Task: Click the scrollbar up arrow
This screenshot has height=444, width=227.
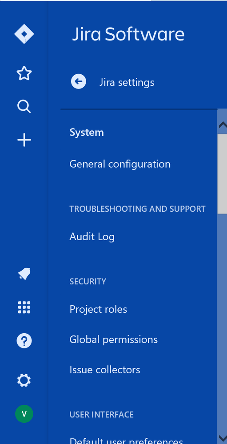Action: coord(222,125)
